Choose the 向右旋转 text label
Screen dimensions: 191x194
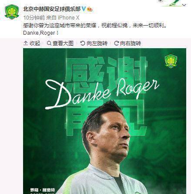pyautogui.click(x=131, y=43)
